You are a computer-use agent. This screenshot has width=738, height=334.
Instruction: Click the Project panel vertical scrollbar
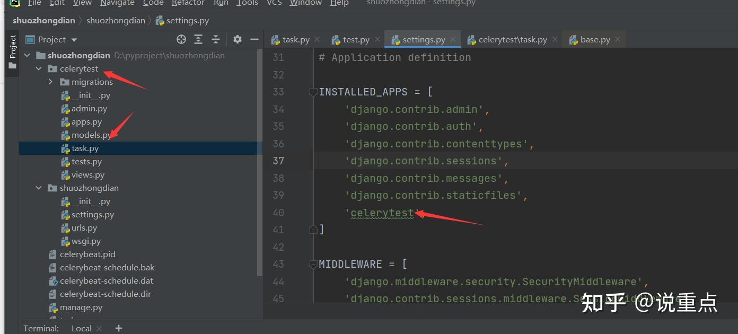(x=260, y=162)
